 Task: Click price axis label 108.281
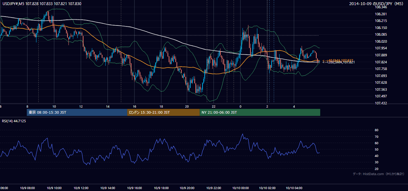381,14
